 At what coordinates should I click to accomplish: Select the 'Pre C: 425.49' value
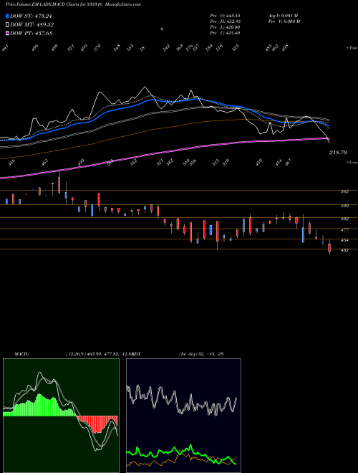(225, 33)
